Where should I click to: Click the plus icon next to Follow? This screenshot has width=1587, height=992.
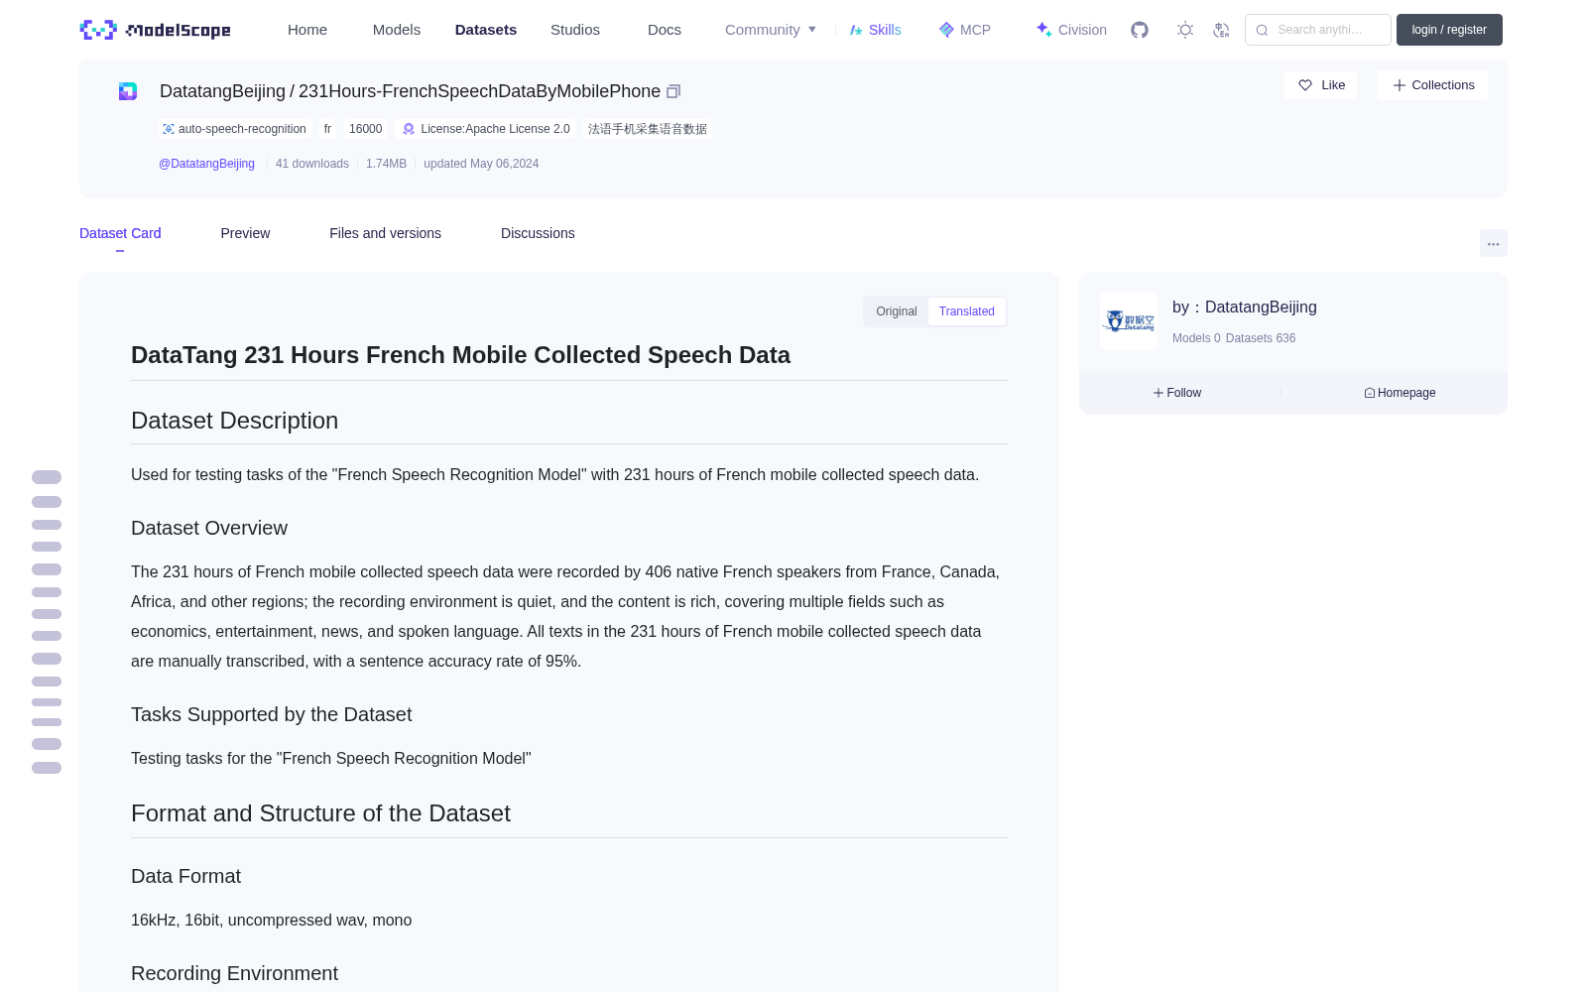[x=1158, y=393]
